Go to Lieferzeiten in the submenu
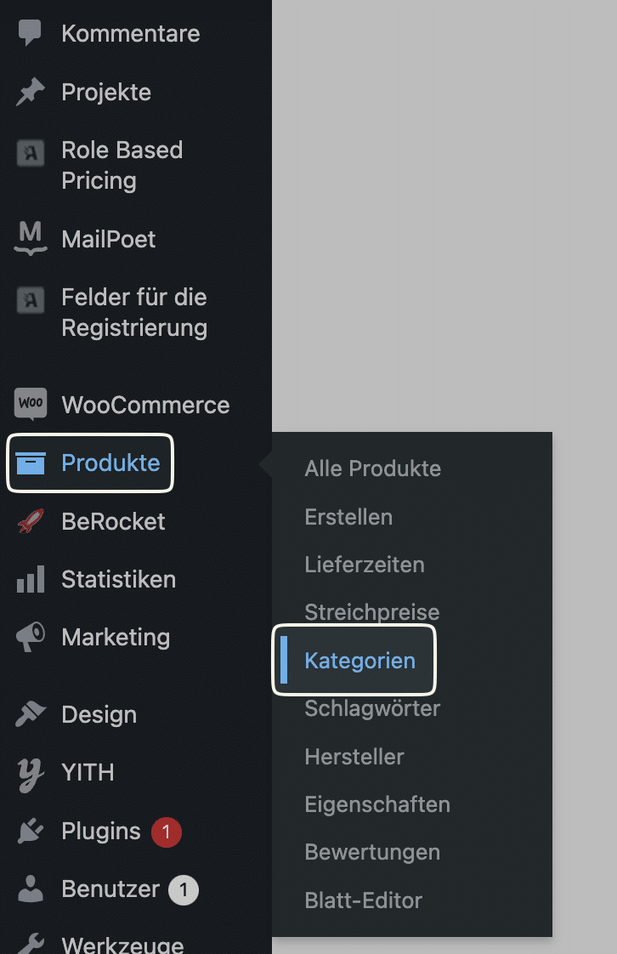The height and width of the screenshot is (954, 617). coord(364,565)
